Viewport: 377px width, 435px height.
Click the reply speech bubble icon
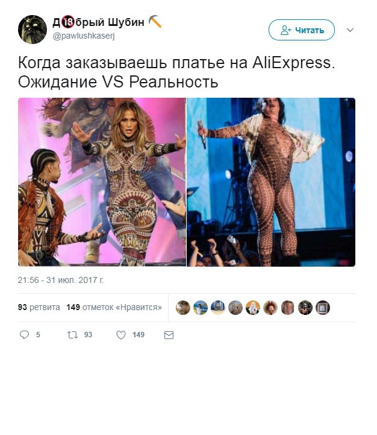24,335
